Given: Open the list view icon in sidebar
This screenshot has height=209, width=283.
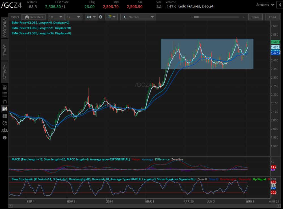Looking at the screenshot, I should (5, 94).
